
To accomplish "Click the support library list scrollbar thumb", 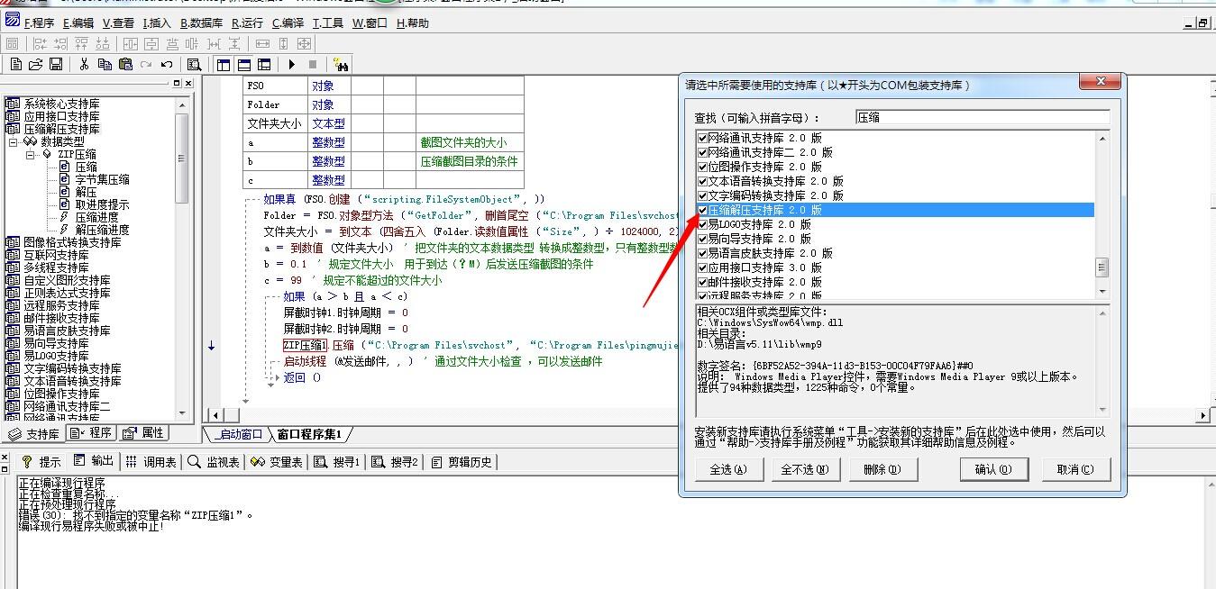I will pyautogui.click(x=1102, y=267).
